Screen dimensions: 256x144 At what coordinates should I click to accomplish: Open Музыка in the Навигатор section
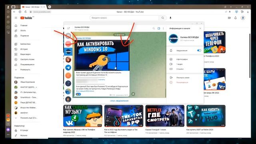click(x=24, y=135)
